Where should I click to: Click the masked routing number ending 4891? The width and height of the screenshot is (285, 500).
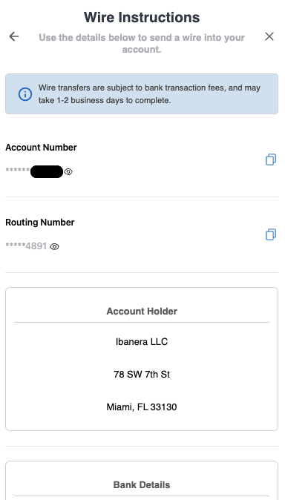(26, 246)
